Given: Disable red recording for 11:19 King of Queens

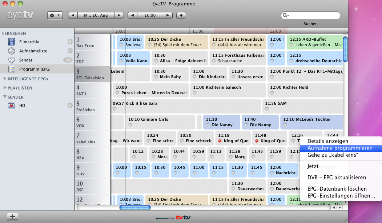Looking at the screenshot, I should coord(220,141).
